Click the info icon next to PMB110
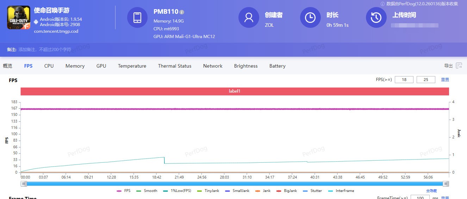Viewport: 467px width, 199px height. (182, 12)
